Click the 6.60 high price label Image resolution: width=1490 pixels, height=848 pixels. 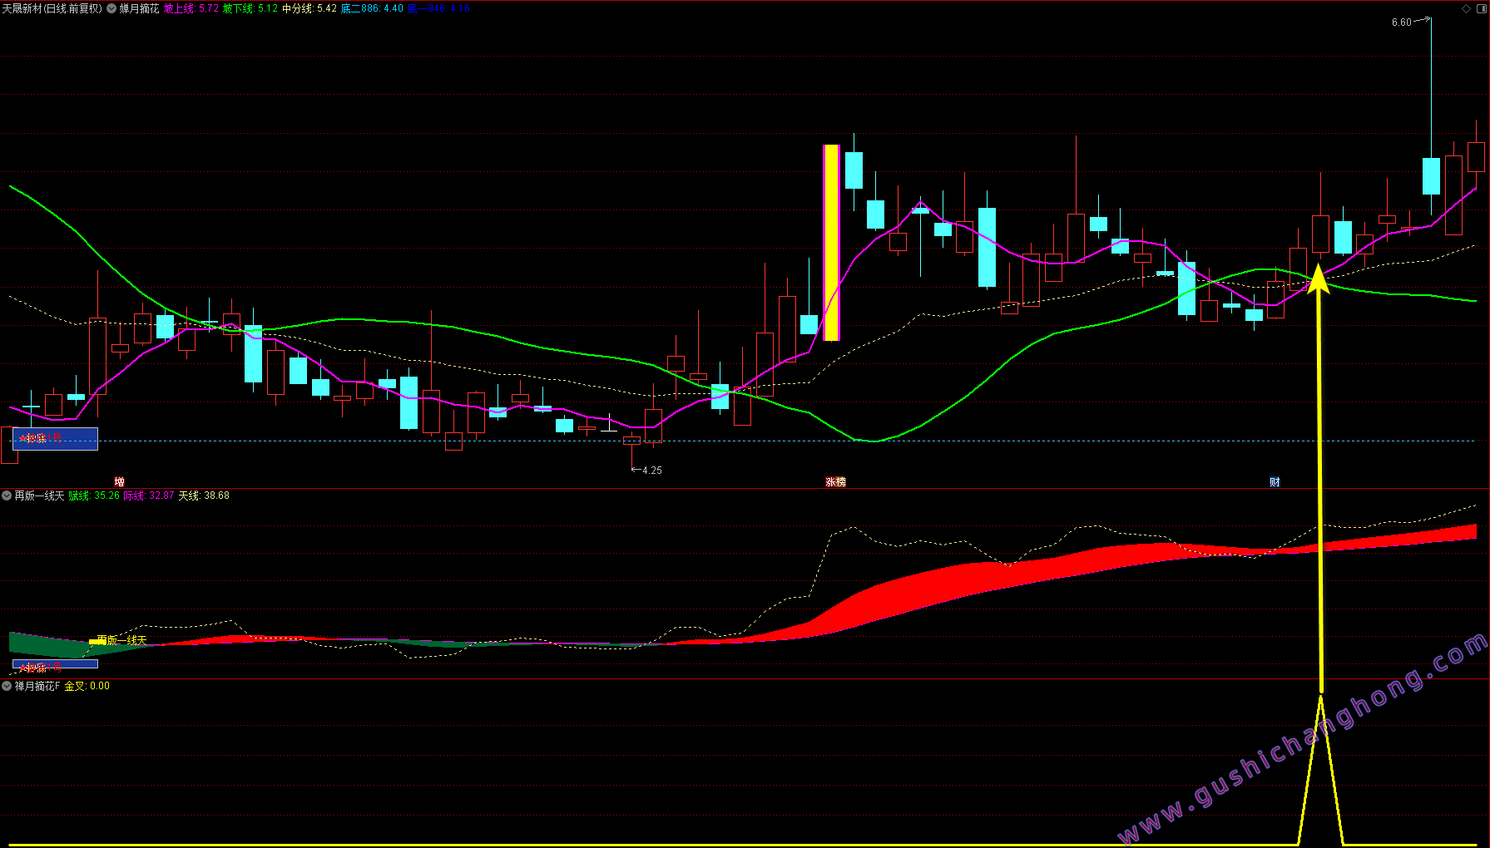click(1401, 22)
